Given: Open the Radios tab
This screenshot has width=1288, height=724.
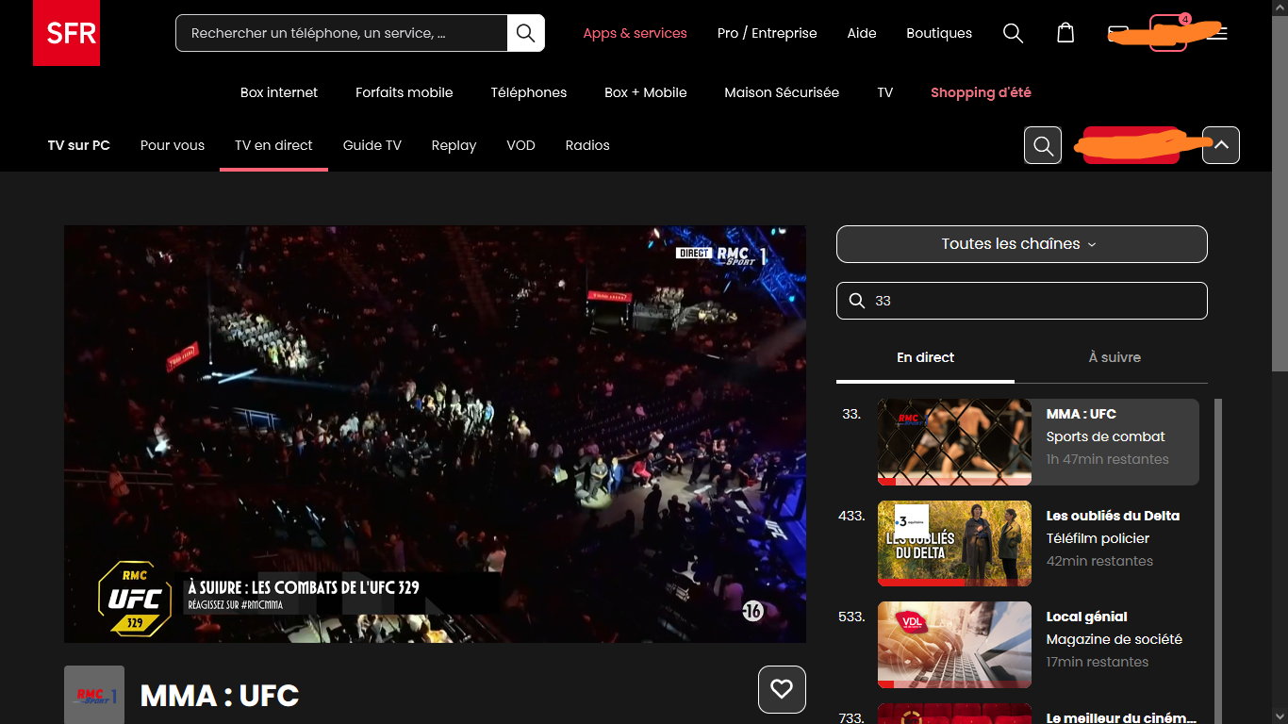Looking at the screenshot, I should click(587, 145).
